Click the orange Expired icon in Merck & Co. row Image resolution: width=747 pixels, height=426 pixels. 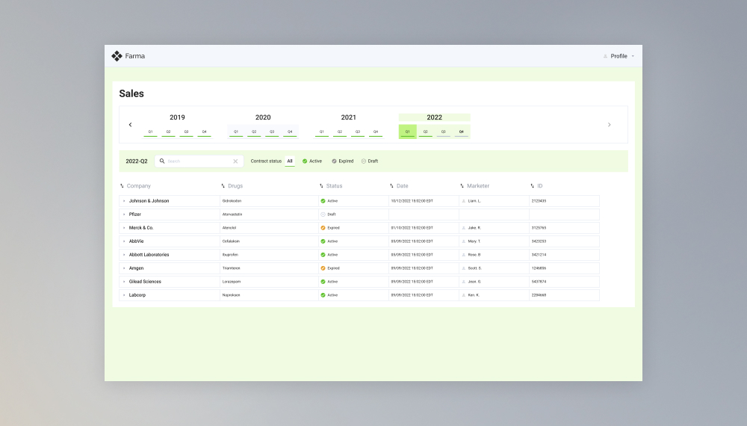pyautogui.click(x=323, y=228)
